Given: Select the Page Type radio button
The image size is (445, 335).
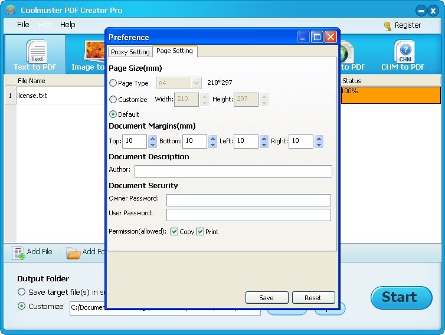Looking at the screenshot, I should pos(113,83).
